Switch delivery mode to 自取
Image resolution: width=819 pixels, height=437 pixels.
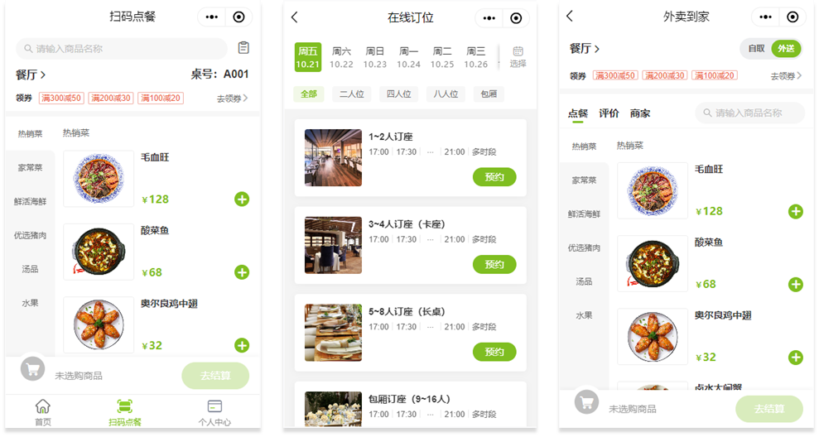756,49
